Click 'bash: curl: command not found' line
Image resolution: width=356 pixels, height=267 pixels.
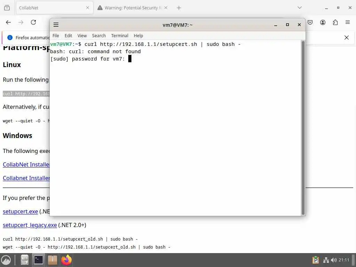[95, 51]
